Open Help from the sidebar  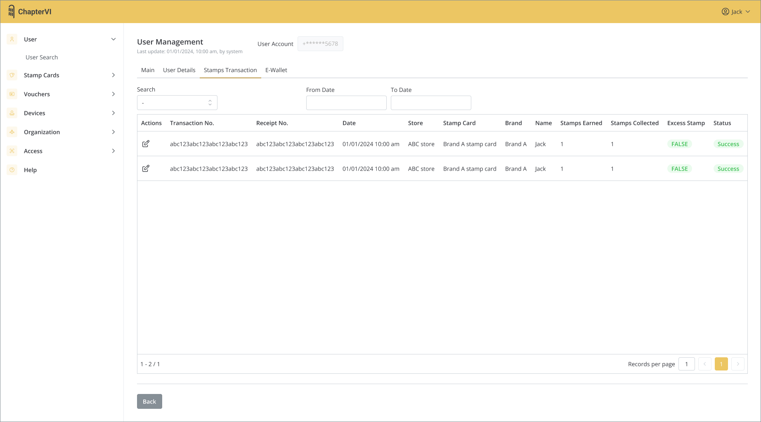click(30, 170)
